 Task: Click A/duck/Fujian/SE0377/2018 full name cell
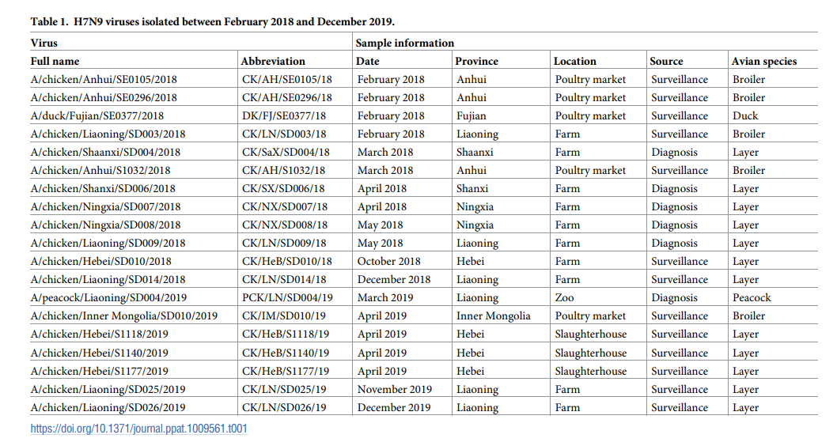[x=96, y=115]
